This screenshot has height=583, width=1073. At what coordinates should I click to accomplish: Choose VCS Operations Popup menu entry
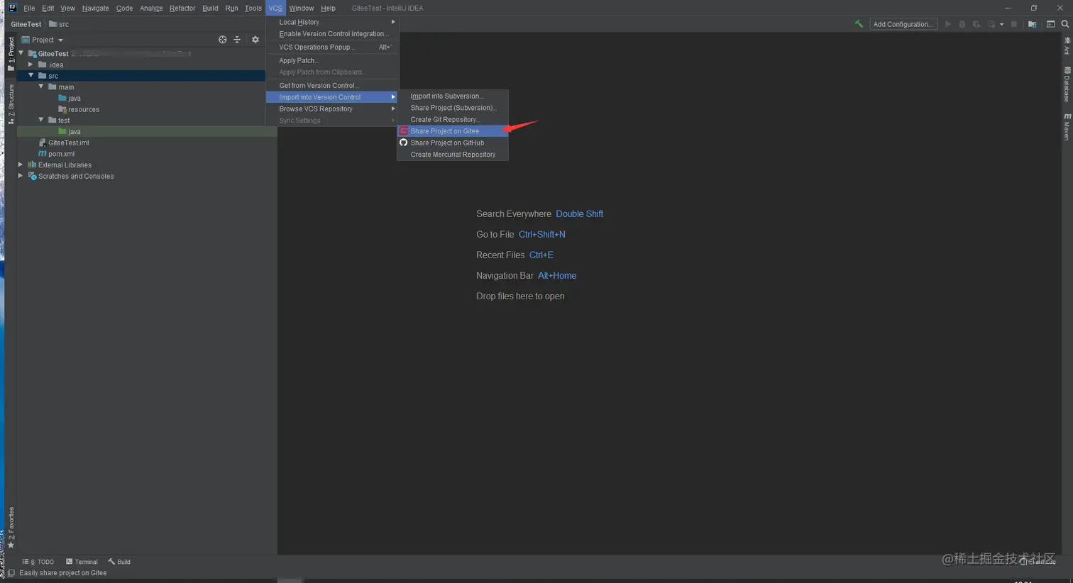pos(332,47)
